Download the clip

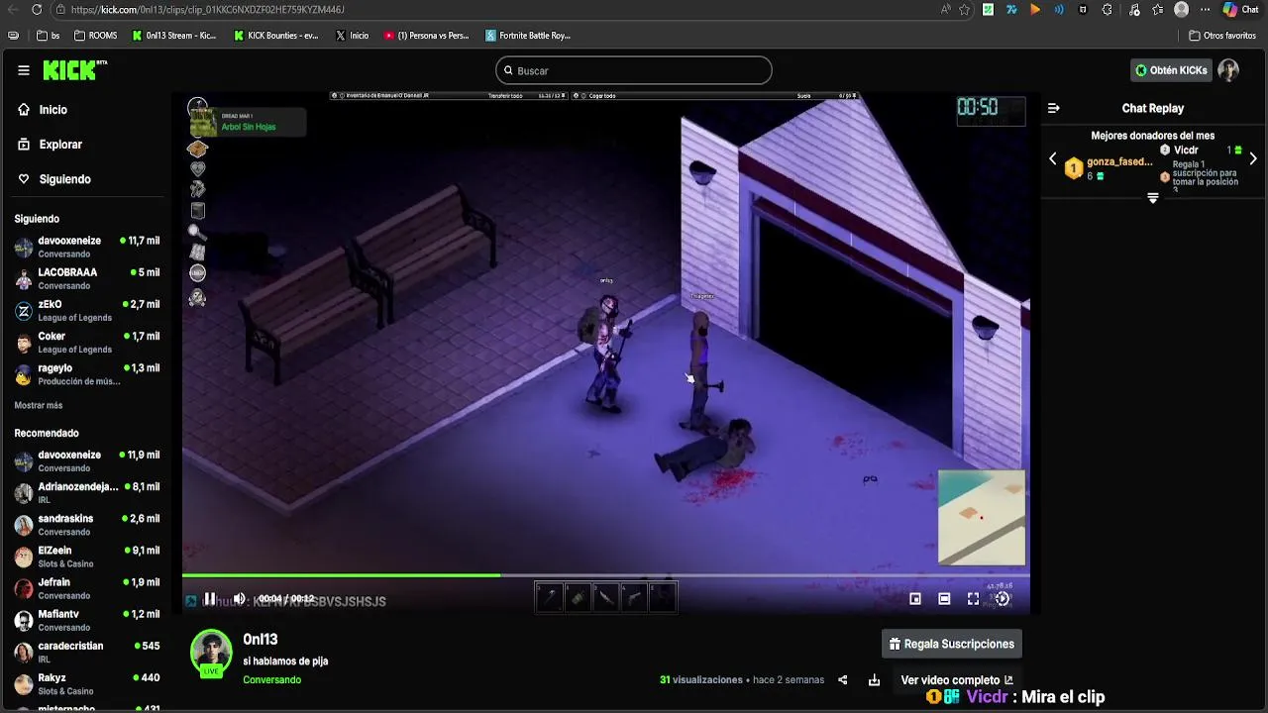[x=874, y=680]
